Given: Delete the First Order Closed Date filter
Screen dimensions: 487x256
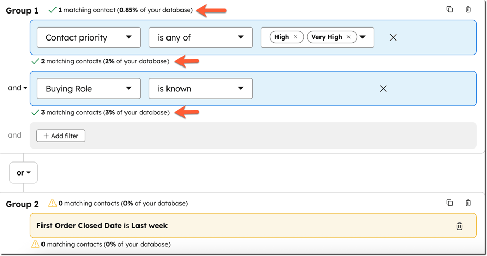Looking at the screenshot, I should 460,226.
